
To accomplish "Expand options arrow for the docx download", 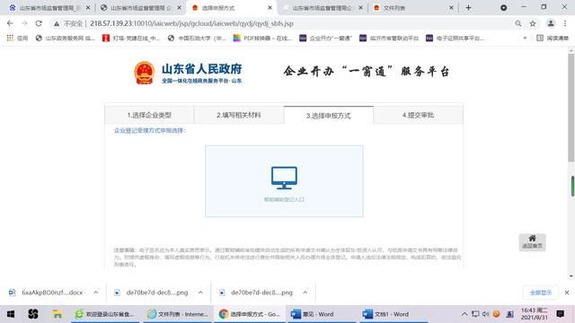I will (x=96, y=292).
